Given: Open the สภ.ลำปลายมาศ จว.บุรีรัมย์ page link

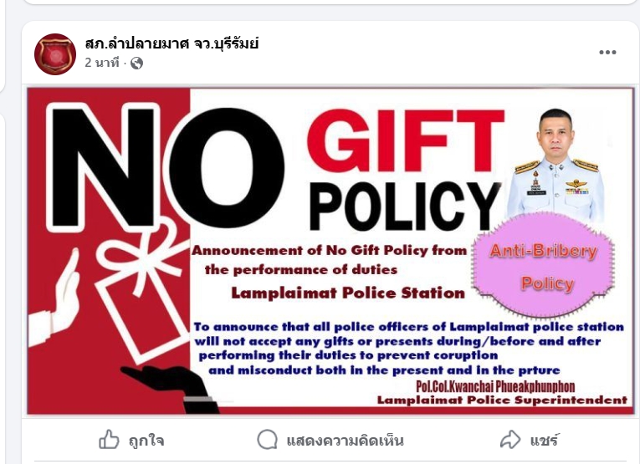Looking at the screenshot, I should coord(172,43).
